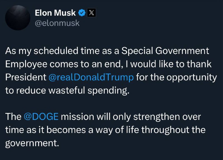
Task: Click the @elonmusk handle
Action: coord(57,23)
